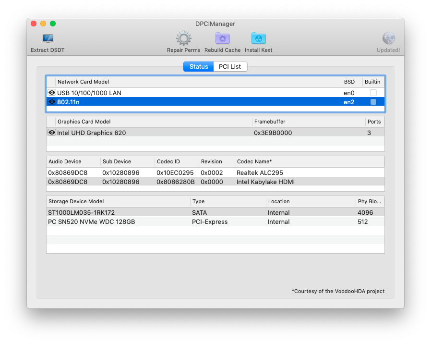
Task: Click the SATA type cell
Action: [199, 213]
